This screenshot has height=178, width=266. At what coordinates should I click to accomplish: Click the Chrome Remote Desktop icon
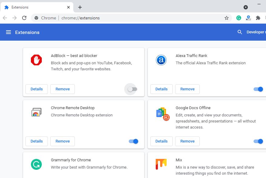[36, 112]
